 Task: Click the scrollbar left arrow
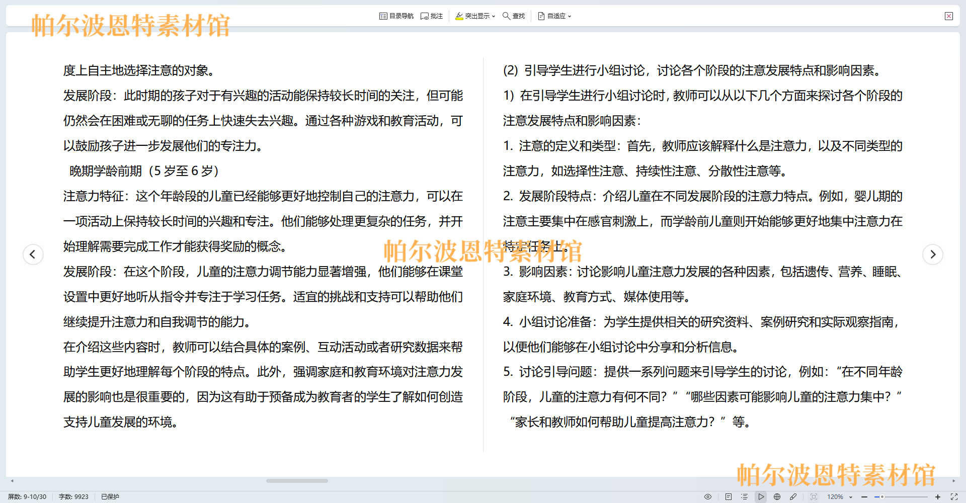tap(12, 481)
